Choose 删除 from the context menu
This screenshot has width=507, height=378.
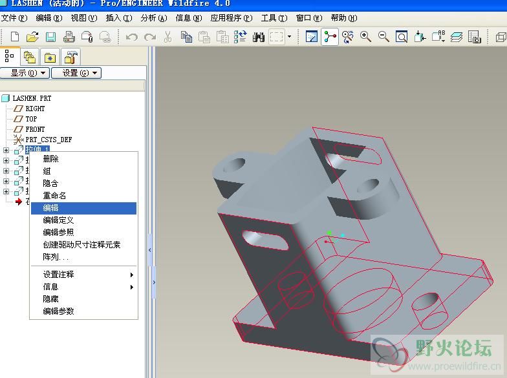coord(84,159)
